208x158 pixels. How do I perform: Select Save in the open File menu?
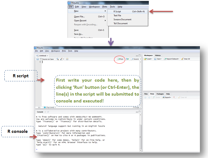(88, 30)
